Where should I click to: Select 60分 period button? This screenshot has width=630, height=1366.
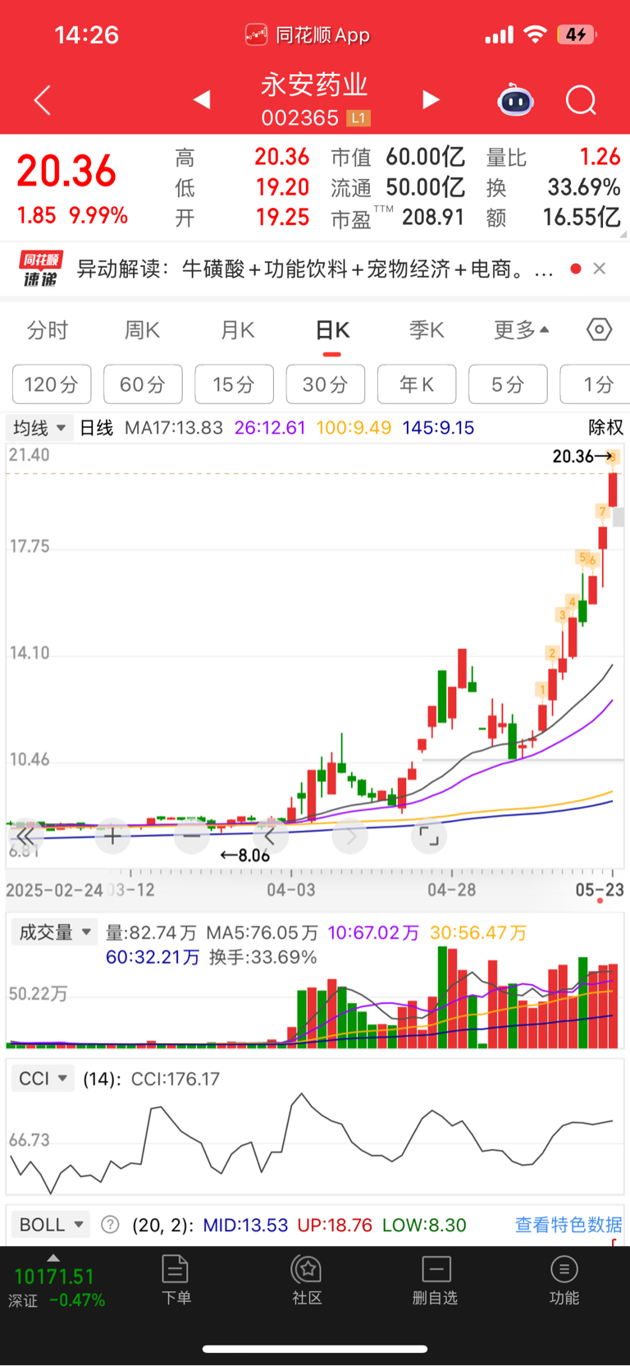coord(143,384)
